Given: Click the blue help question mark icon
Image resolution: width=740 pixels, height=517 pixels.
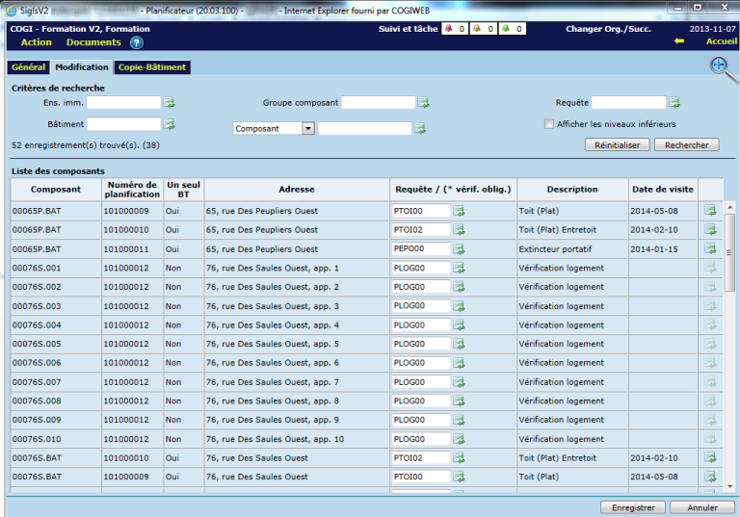Looking at the screenshot, I should click(136, 42).
